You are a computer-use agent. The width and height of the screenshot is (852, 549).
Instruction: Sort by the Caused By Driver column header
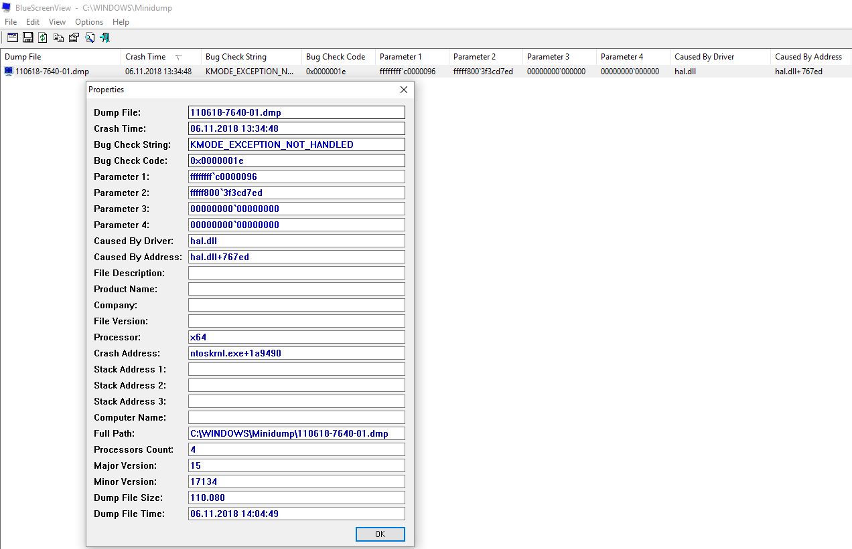point(720,57)
